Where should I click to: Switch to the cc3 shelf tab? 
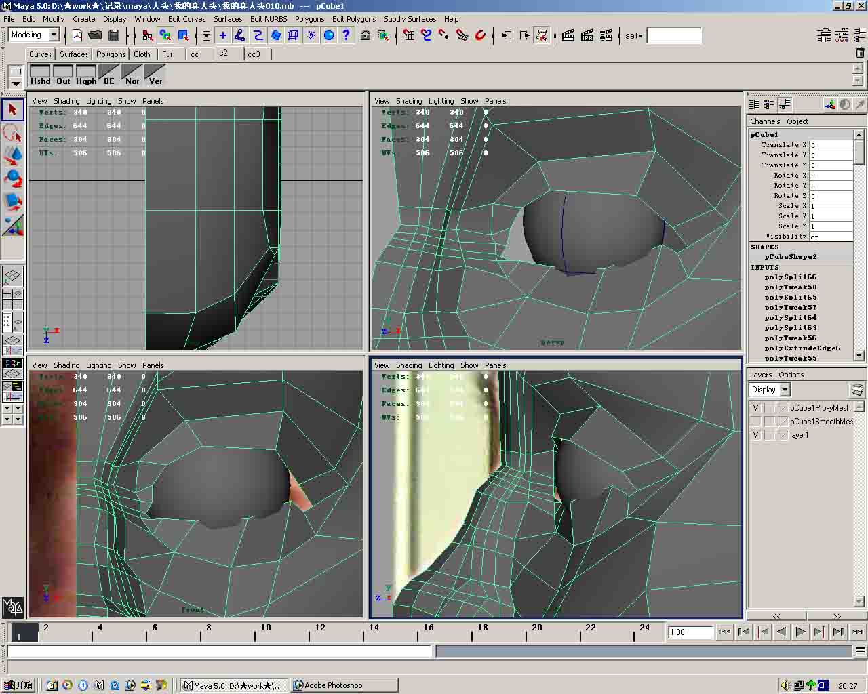[x=254, y=54]
